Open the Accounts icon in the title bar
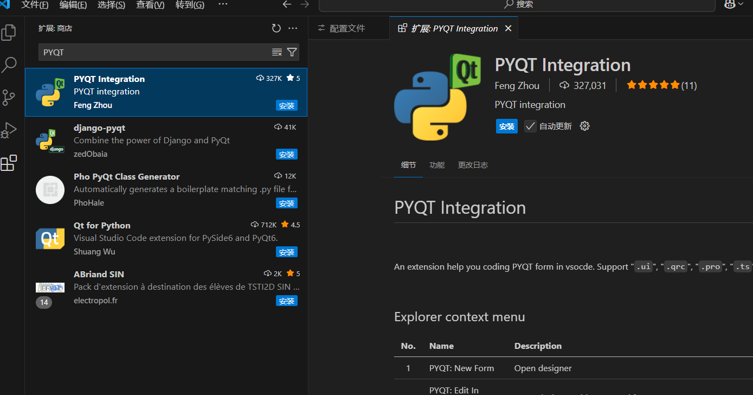The height and width of the screenshot is (395, 753). [x=730, y=4]
